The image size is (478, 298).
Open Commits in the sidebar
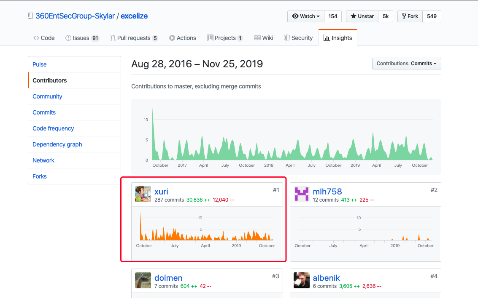74,112
